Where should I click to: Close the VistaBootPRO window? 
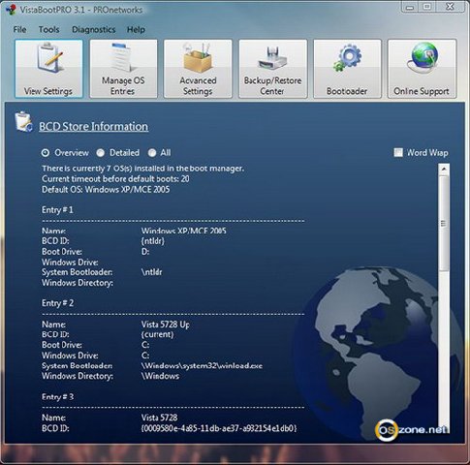pyautogui.click(x=450, y=7)
